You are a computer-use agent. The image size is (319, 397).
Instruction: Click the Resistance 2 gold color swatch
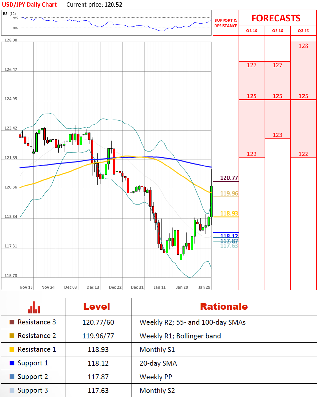pyautogui.click(x=12, y=336)
